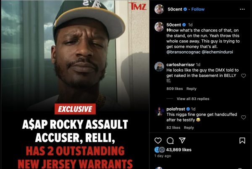252x169 pixels.
Task: Open the comment bubble icon
Action: [x=170, y=141]
